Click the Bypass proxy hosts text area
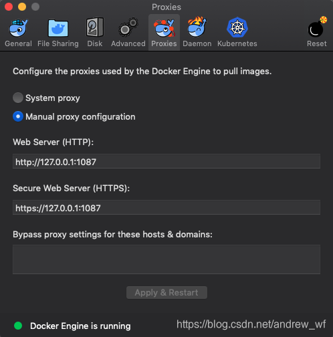This screenshot has height=337, width=333. tap(166, 259)
